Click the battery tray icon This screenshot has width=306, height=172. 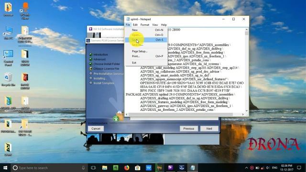tap(257, 168)
